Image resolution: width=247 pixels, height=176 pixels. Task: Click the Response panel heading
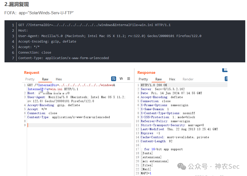point(146,73)
